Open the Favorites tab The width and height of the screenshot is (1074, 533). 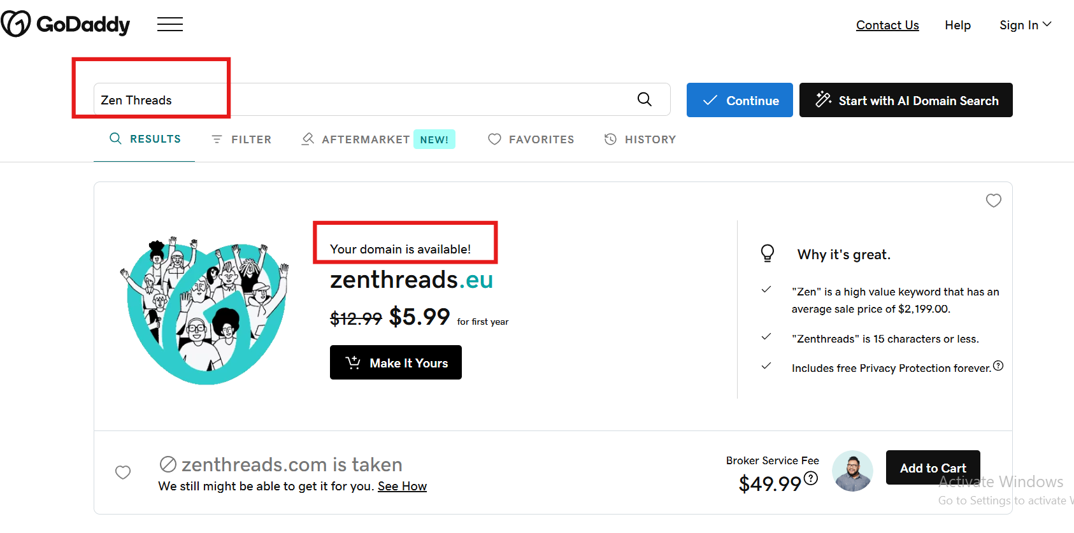[x=531, y=139]
